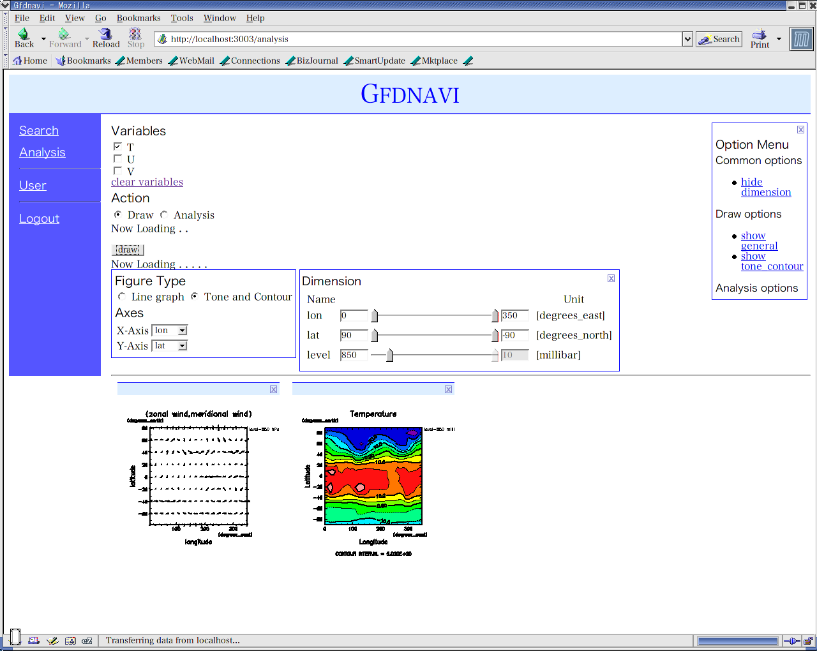
Task: Open the Edit menu
Action: [47, 18]
